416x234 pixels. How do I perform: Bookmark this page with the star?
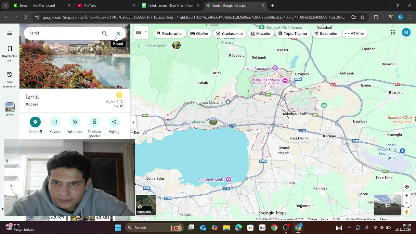pyautogui.click(x=362, y=17)
